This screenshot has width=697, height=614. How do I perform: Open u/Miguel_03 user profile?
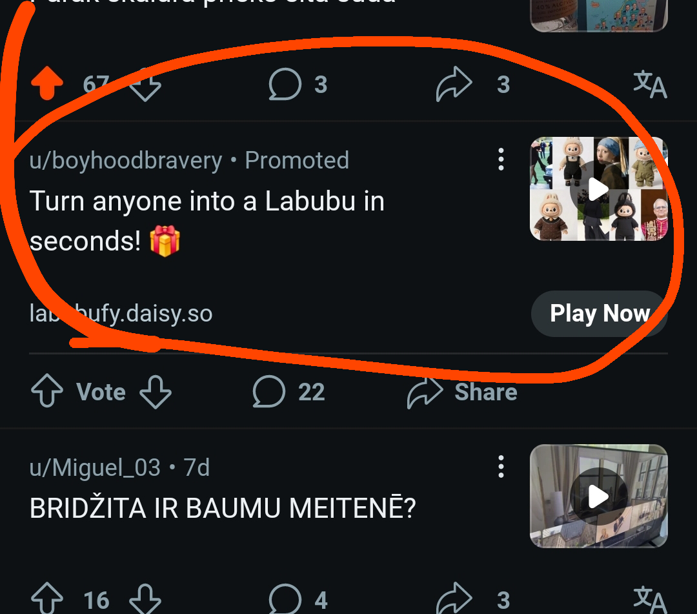point(95,467)
